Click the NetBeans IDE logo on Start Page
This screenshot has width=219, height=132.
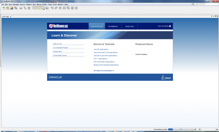[58, 26]
